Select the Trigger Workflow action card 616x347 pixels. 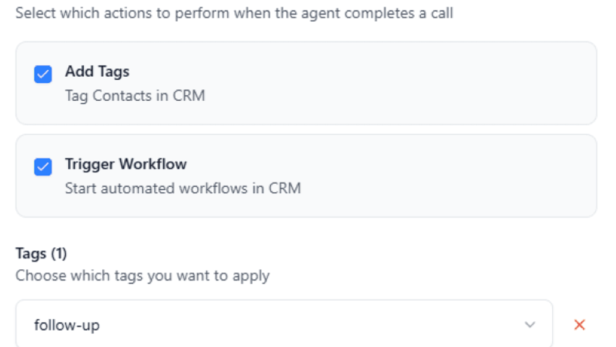coord(306,176)
